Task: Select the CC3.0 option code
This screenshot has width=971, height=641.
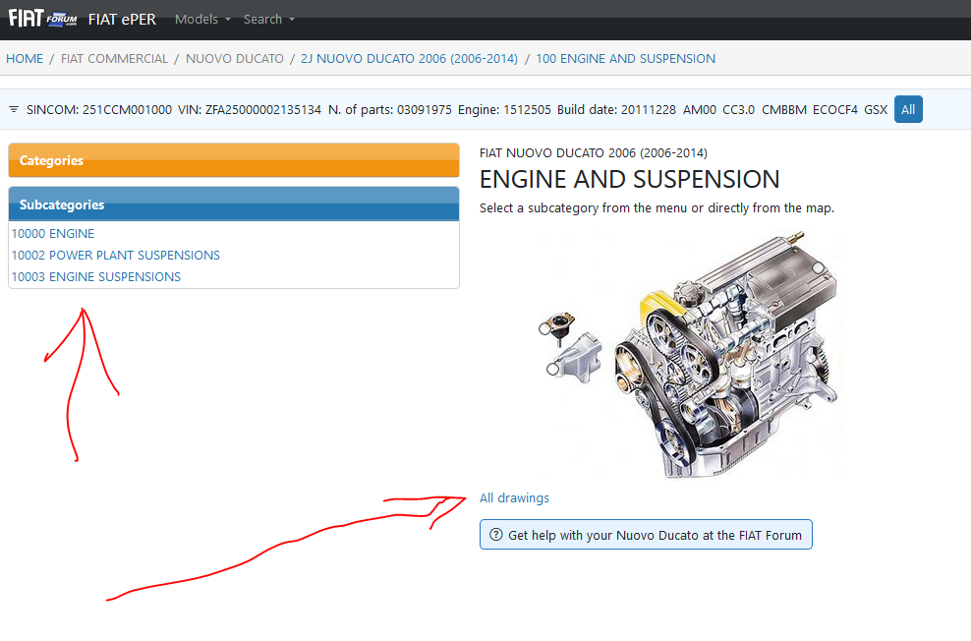Action: click(x=738, y=110)
